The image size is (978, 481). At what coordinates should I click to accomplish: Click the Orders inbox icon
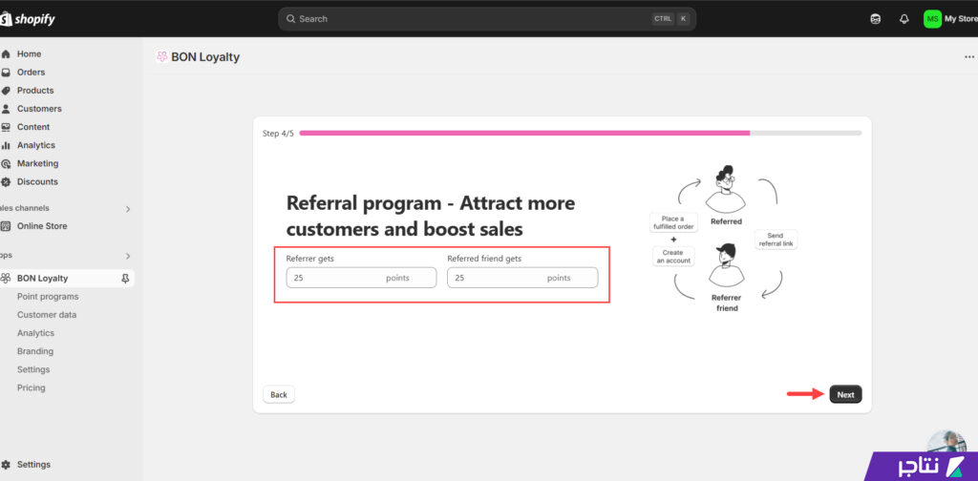tap(6, 73)
